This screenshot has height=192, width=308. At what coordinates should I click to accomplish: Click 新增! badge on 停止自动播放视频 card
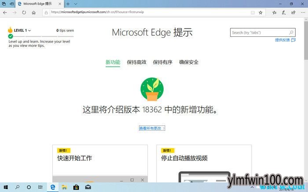(168, 150)
